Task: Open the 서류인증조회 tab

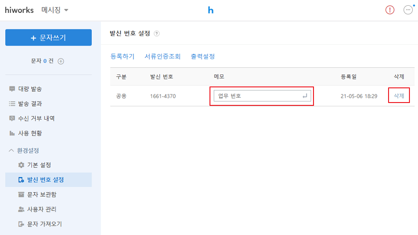Action: pos(162,56)
